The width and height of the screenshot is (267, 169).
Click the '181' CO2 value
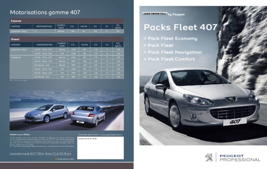[x=118, y=31]
